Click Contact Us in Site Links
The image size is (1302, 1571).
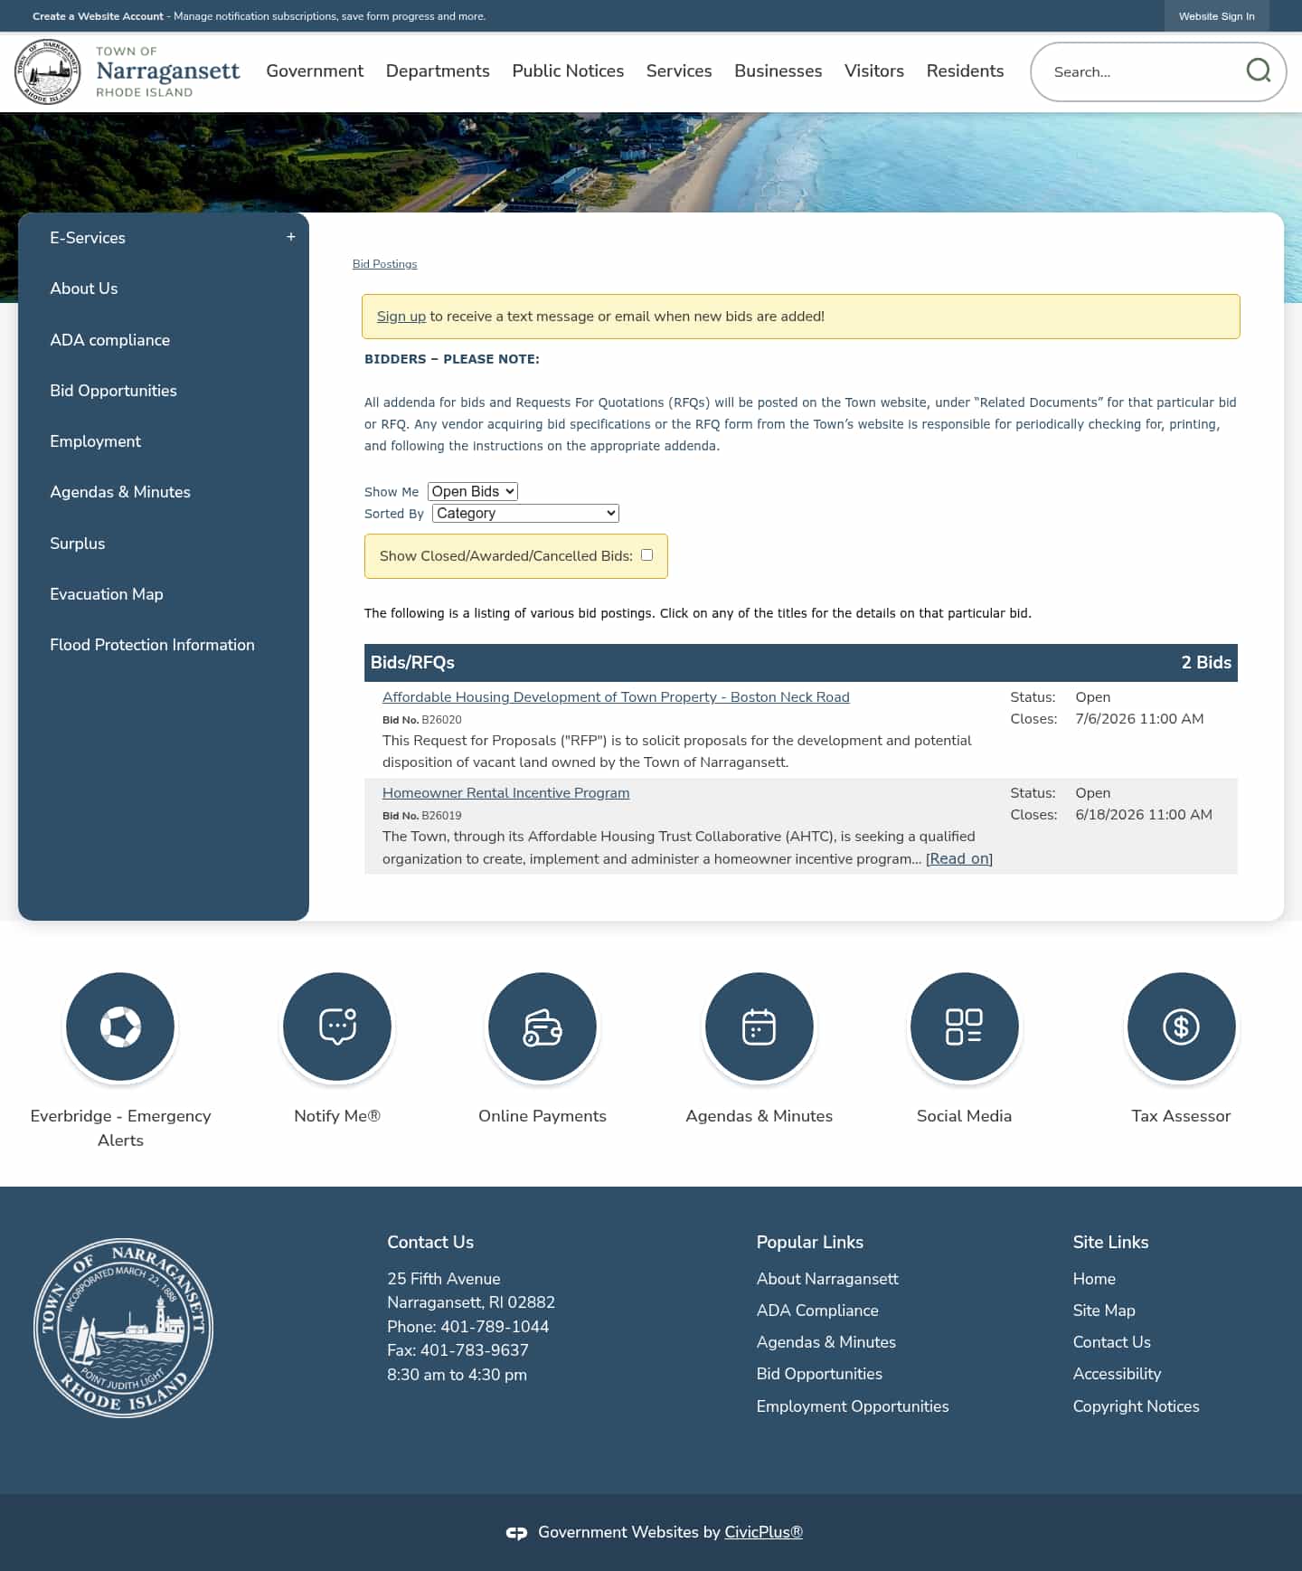point(1112,1342)
